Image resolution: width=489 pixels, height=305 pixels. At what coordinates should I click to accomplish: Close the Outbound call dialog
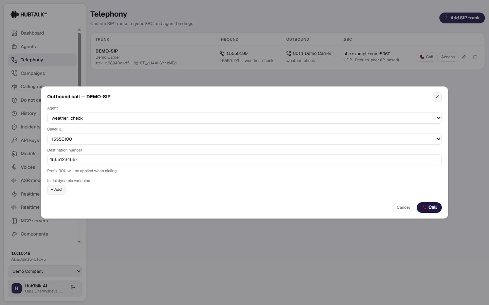pyautogui.click(x=437, y=97)
